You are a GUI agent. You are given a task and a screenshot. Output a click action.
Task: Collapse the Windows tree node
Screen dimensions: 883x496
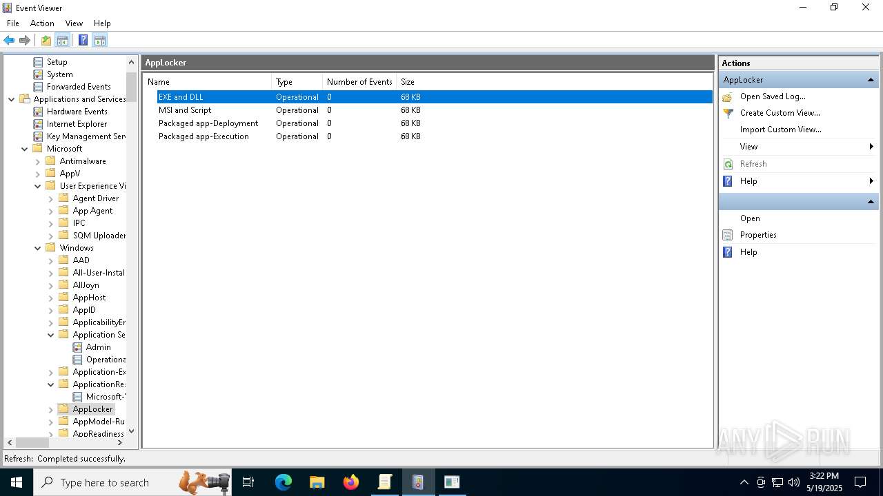click(x=38, y=248)
